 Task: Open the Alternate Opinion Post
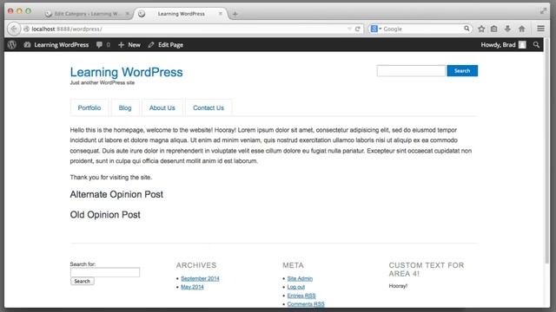tap(116, 194)
